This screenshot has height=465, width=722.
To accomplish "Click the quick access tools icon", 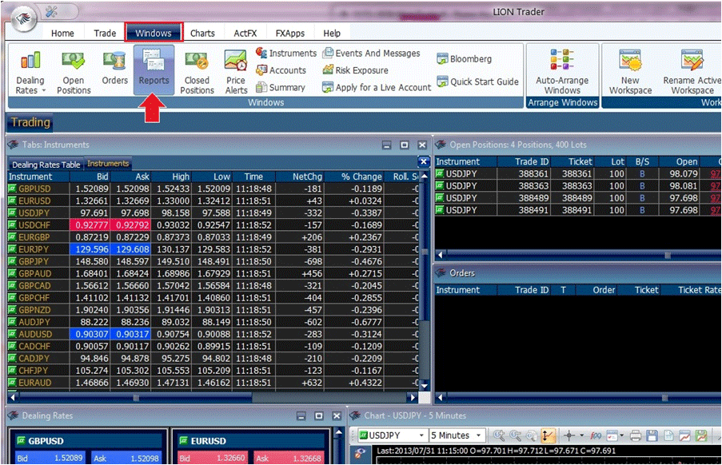I will pos(51,11).
